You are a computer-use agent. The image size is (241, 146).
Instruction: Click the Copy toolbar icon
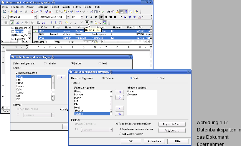(61, 11)
